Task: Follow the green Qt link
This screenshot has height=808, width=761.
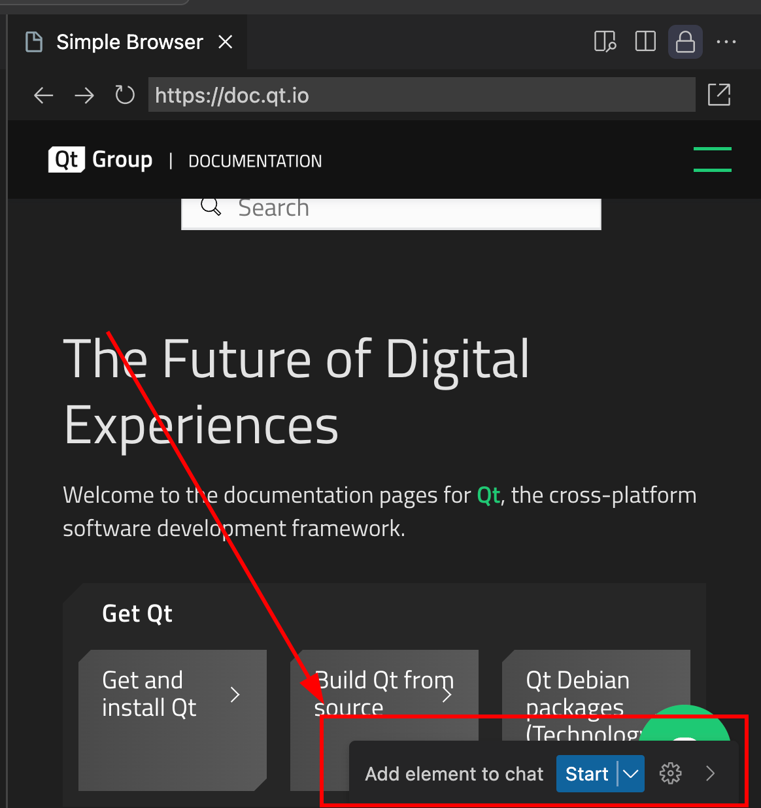Action: (x=488, y=496)
